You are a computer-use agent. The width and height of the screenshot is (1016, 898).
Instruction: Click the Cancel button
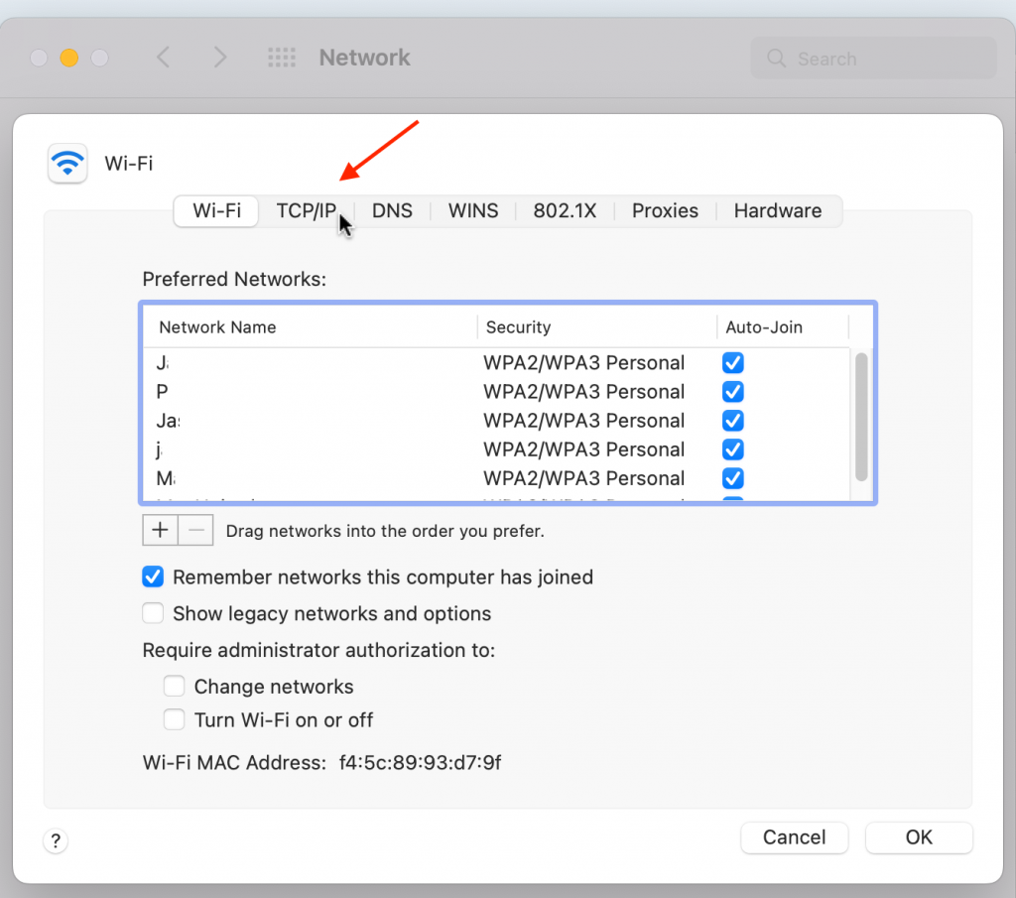tap(794, 837)
